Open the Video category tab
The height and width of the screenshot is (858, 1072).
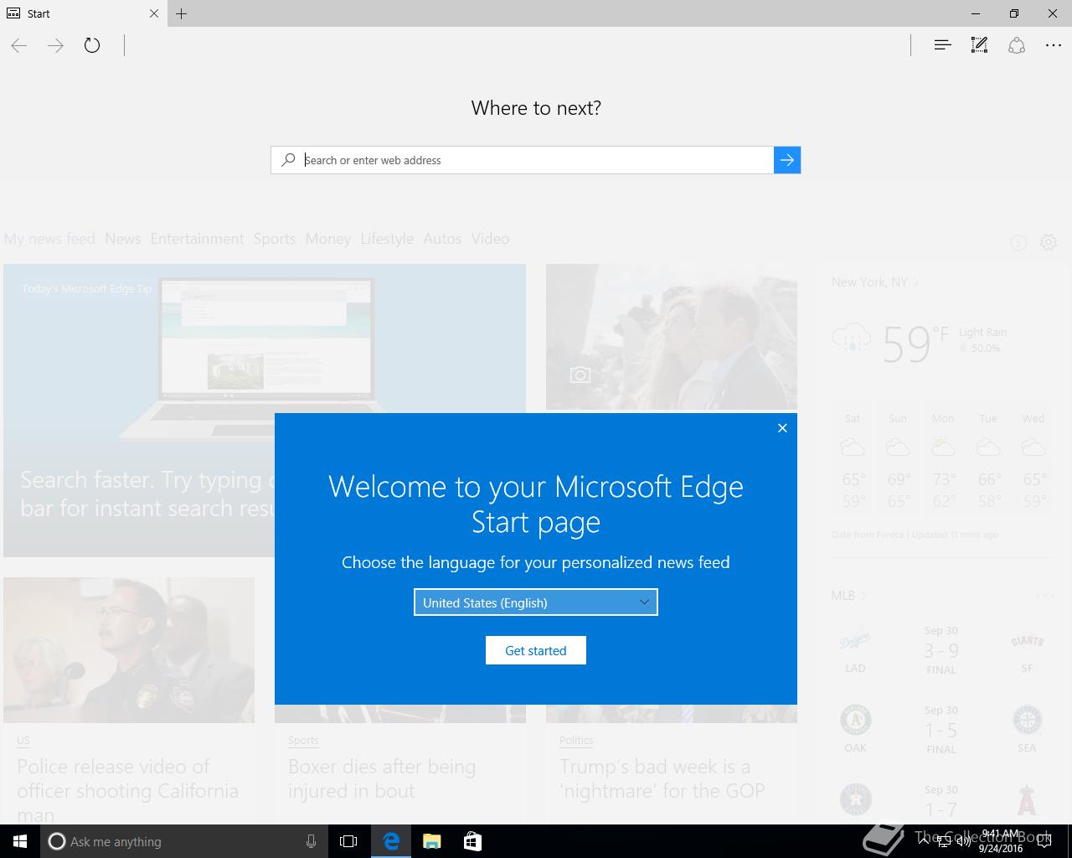(490, 239)
